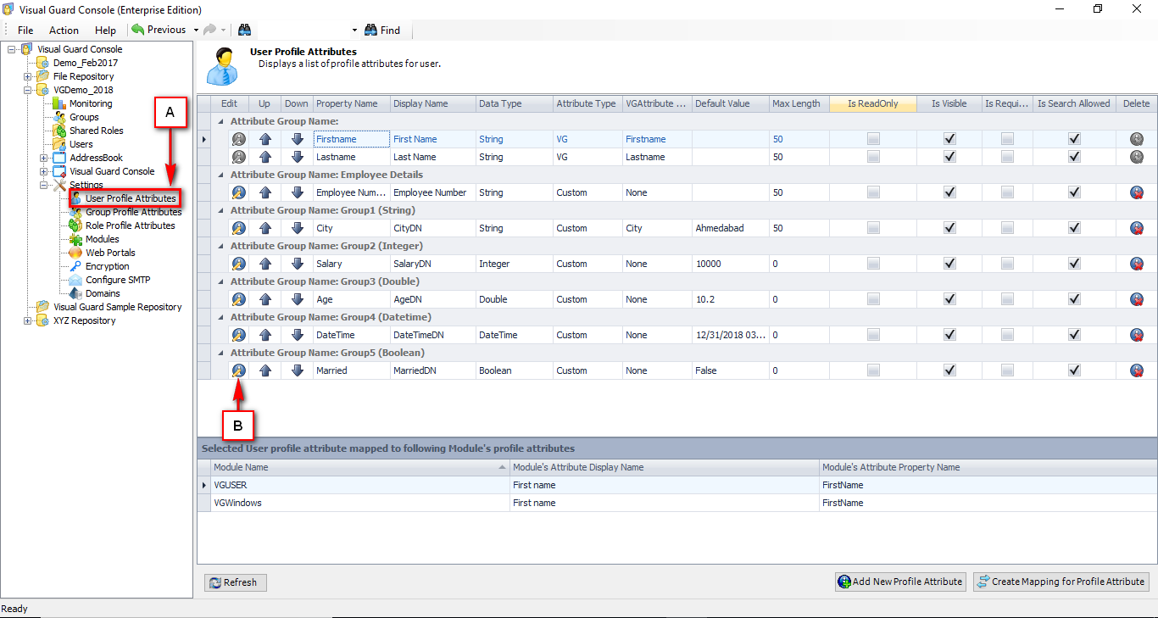Click the binoculars search icon in the toolbar
The width and height of the screenshot is (1158, 618).
click(x=244, y=30)
